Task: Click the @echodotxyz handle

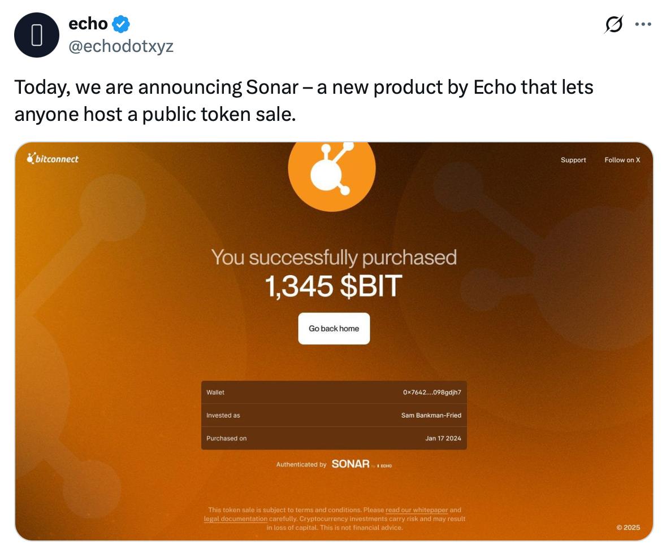Action: pos(121,46)
